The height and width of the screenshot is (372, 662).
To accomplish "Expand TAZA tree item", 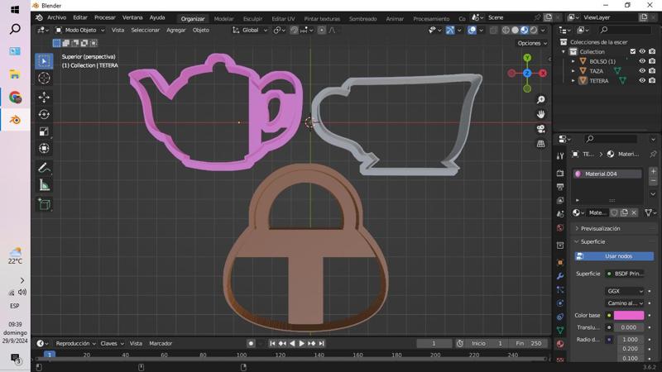I will point(573,71).
